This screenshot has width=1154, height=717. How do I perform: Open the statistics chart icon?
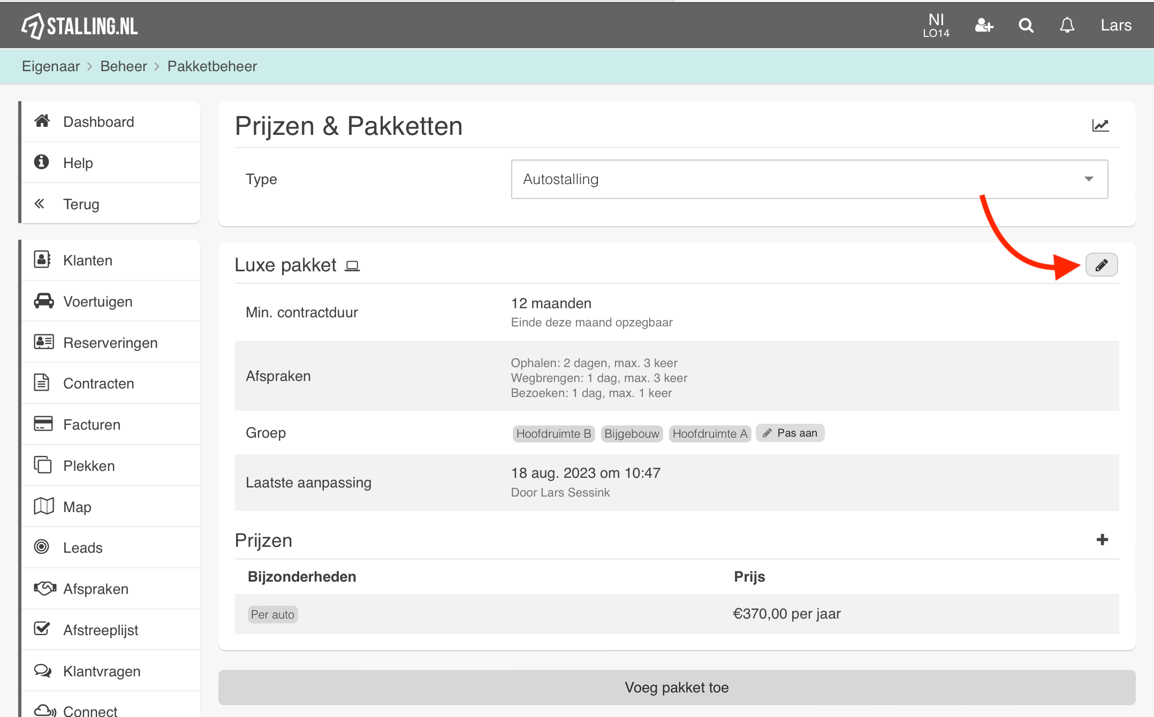(x=1100, y=126)
